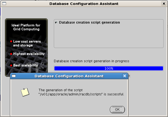Click 'Low cost servers and storage' bullet
168x117 pixels.
pyautogui.click(x=27, y=43)
